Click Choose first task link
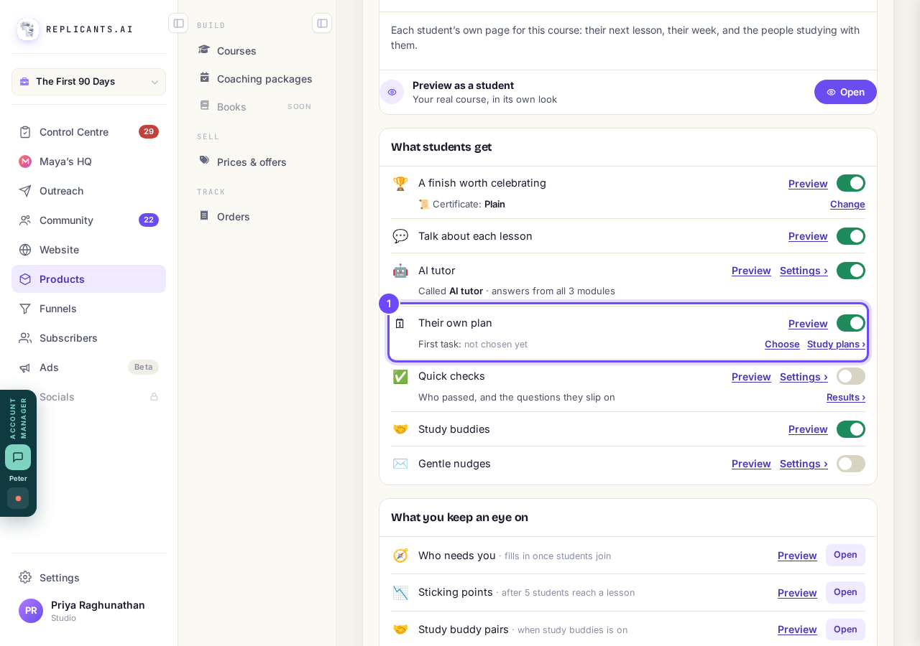The width and height of the screenshot is (920, 646). point(782,344)
